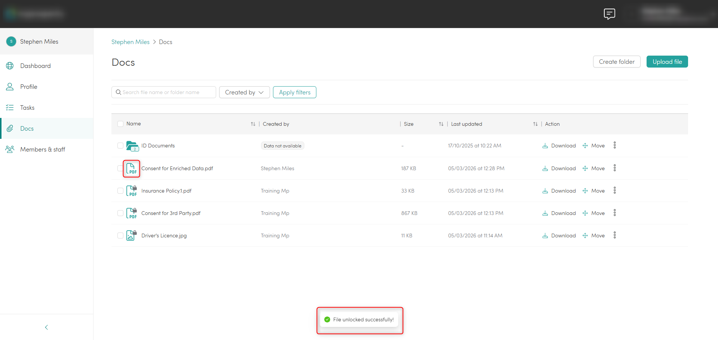The image size is (718, 340).
Task: Sort by Name column arrows
Action: pos(253,124)
